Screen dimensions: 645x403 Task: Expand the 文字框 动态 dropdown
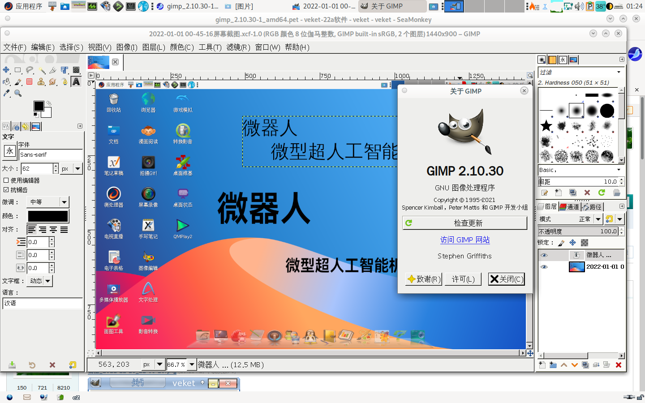click(x=39, y=281)
